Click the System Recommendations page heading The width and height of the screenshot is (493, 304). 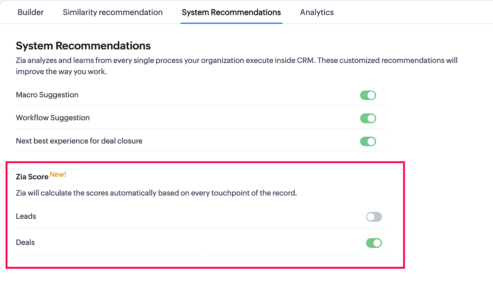(x=83, y=46)
